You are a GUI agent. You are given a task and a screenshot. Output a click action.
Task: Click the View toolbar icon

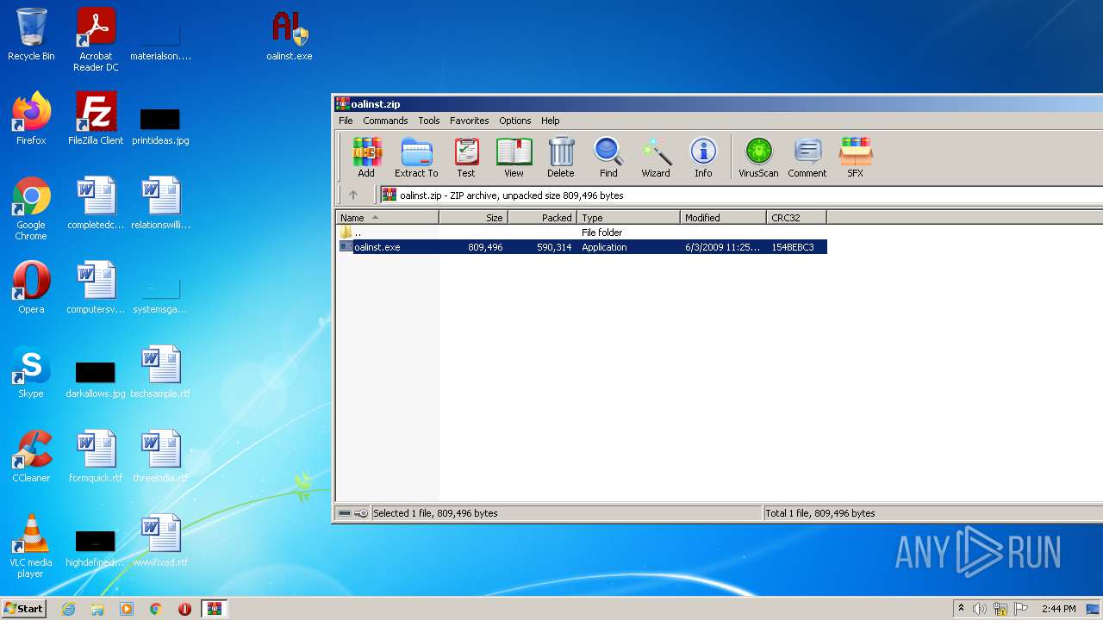pyautogui.click(x=514, y=157)
